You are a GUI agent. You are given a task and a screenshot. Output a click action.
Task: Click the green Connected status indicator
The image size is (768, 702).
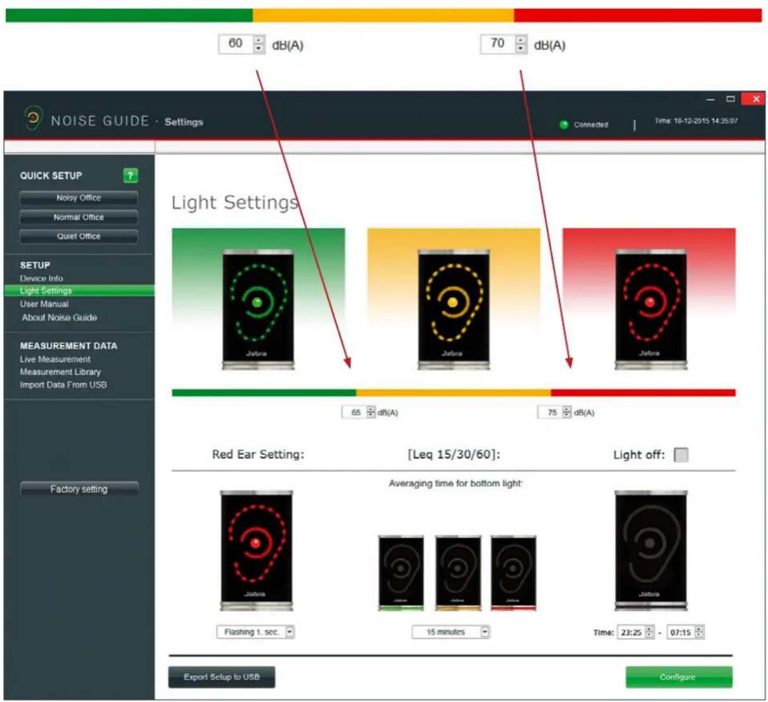(x=564, y=124)
